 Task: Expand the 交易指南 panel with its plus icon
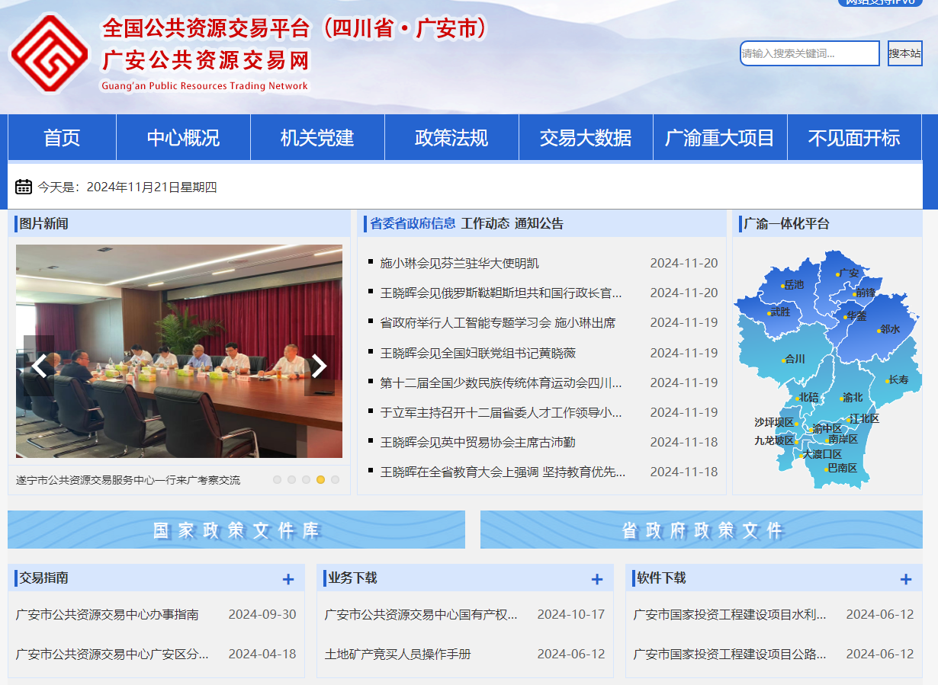click(x=288, y=579)
